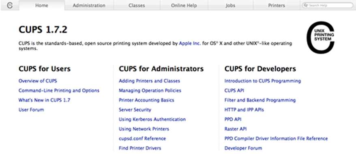Open the Online Help tab
The height and width of the screenshot is (154, 356).
[184, 5]
